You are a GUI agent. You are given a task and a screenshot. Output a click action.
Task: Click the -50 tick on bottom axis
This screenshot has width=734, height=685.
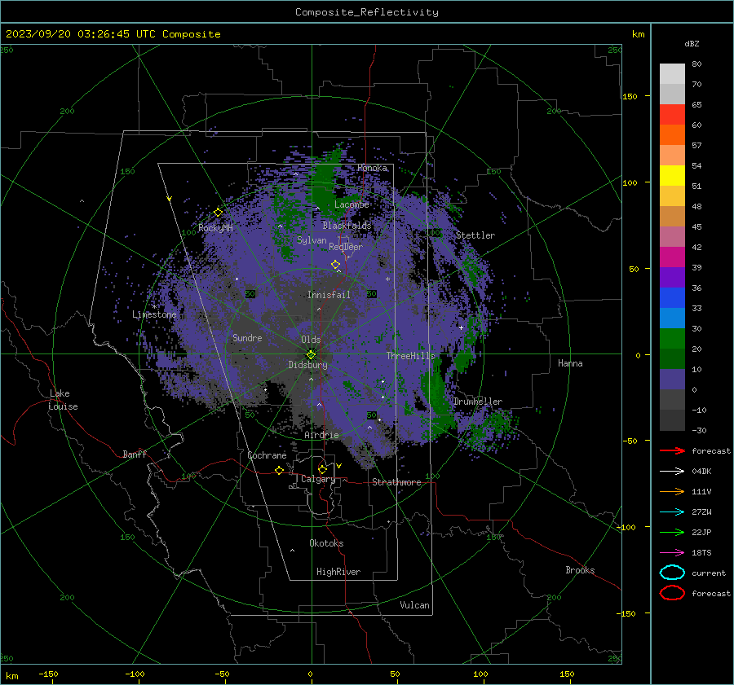pyautogui.click(x=222, y=674)
